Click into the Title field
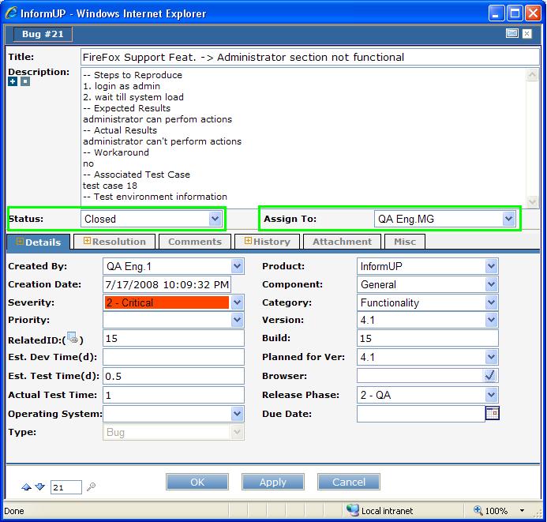 click(x=309, y=57)
